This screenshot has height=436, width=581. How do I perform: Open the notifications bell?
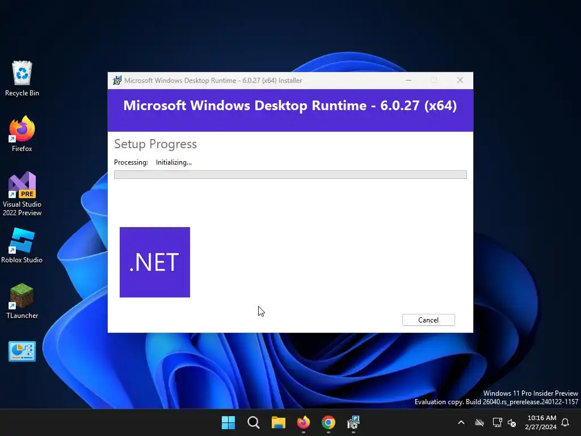[566, 422]
